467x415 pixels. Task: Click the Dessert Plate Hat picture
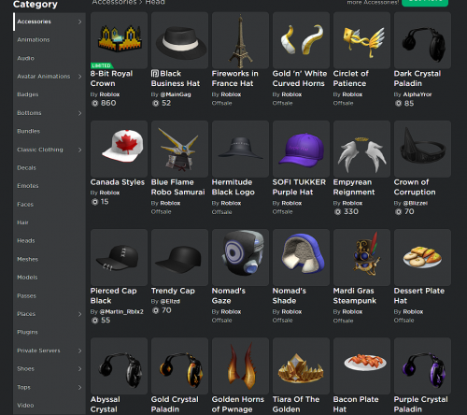[422, 257]
